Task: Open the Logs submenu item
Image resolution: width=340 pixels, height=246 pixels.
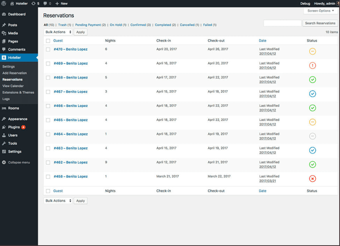Action: tap(6, 99)
